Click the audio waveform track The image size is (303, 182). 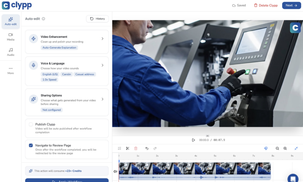(195, 177)
